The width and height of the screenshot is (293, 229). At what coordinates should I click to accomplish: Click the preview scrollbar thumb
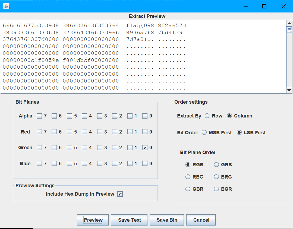click(x=289, y=29)
